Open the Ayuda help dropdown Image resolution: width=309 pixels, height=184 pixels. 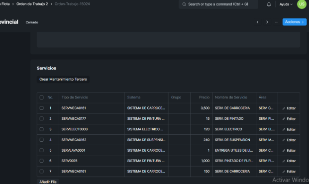pyautogui.click(x=286, y=4)
